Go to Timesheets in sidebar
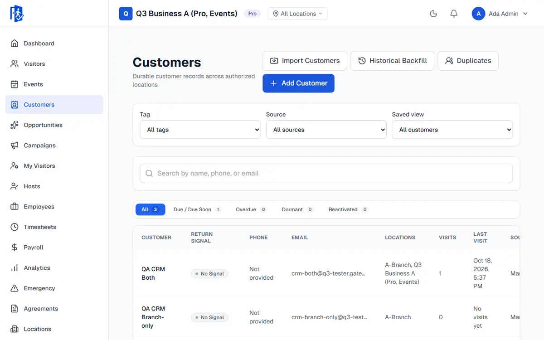544x340 pixels. pyautogui.click(x=54, y=227)
